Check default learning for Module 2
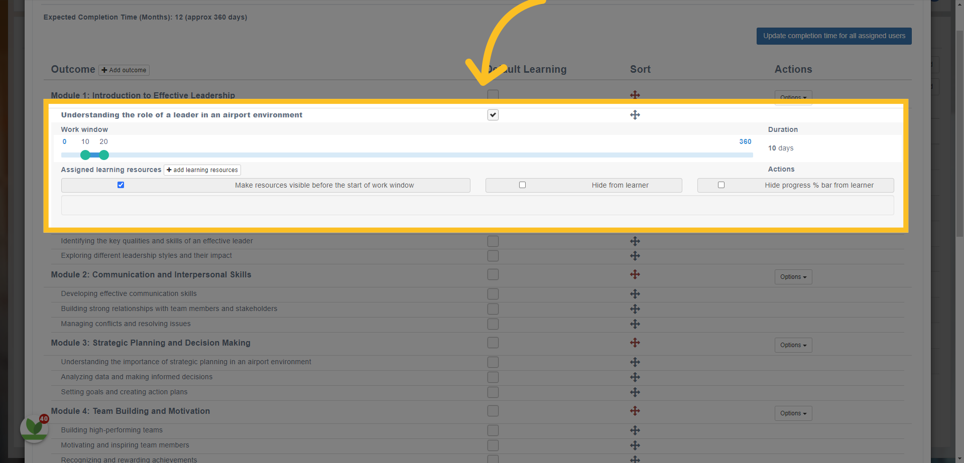964x463 pixels. click(493, 274)
